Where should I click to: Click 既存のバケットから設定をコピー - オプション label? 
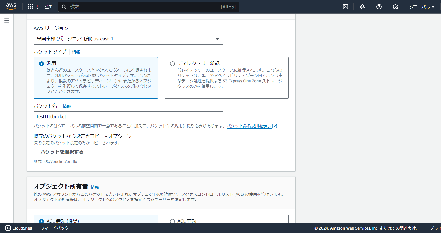[83, 136]
